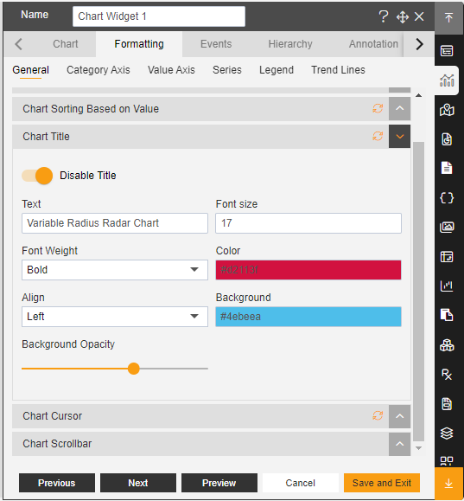
Task: Switch to the Events tab
Action: tap(216, 44)
